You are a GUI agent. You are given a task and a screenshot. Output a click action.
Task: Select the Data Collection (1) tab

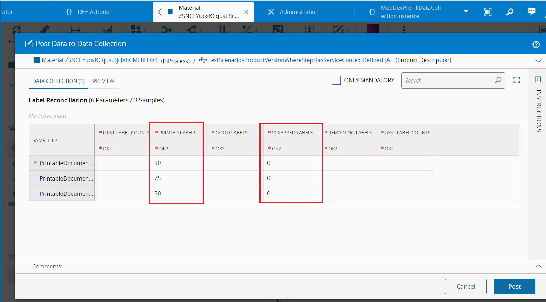pos(58,81)
